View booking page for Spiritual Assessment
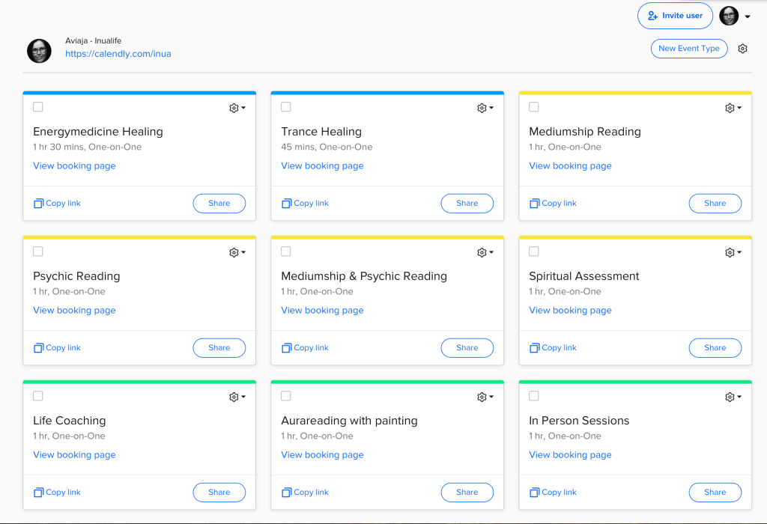The height and width of the screenshot is (524, 767). click(570, 311)
